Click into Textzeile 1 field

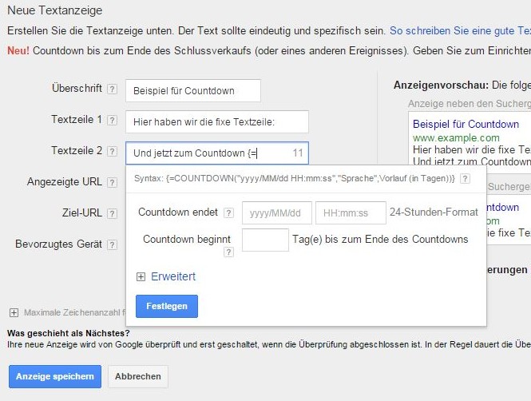tap(217, 121)
